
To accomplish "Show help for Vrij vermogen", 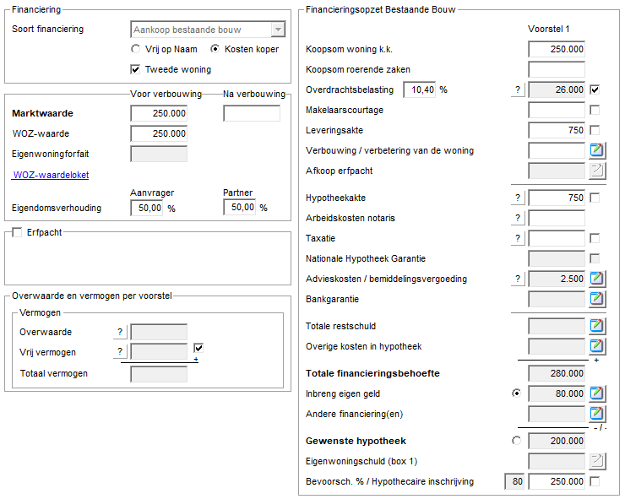I will [120, 351].
